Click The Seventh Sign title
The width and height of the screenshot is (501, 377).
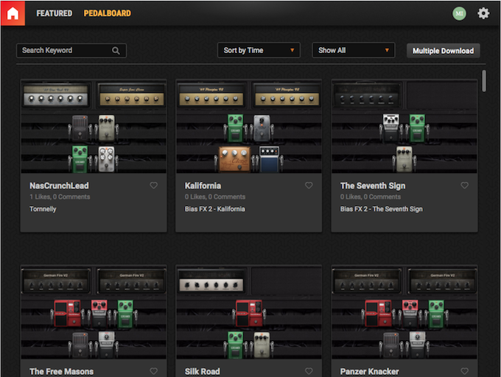[373, 186]
